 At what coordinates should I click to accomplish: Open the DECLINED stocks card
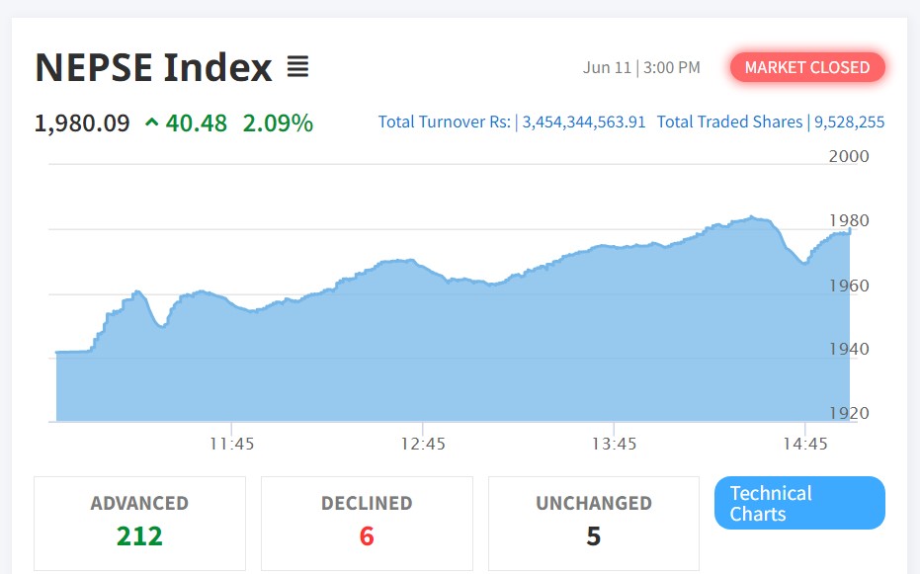point(367,523)
